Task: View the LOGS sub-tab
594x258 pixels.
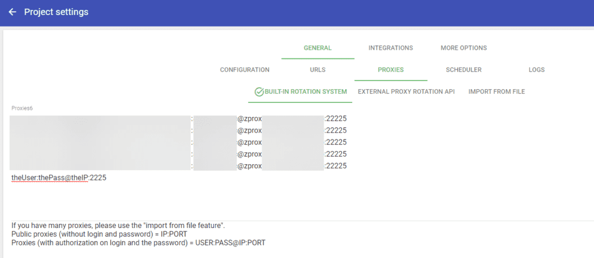Action: click(x=537, y=70)
